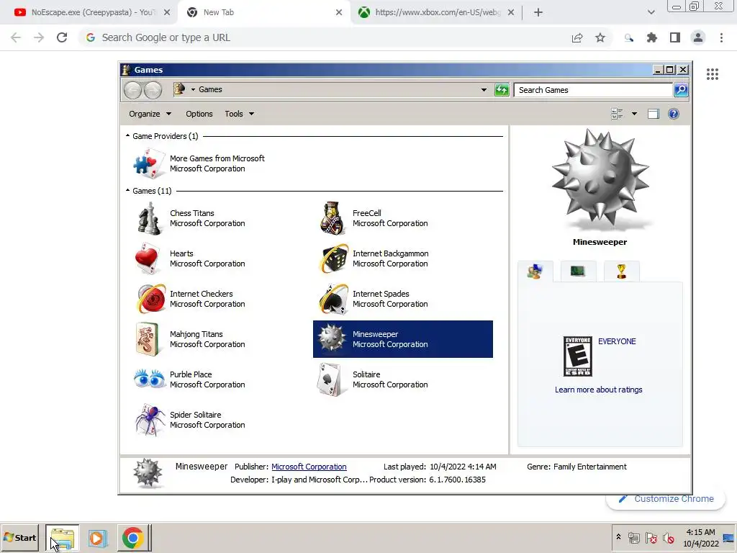Expand the view options dropdown arrow
This screenshot has width=737, height=553.
coord(634,114)
